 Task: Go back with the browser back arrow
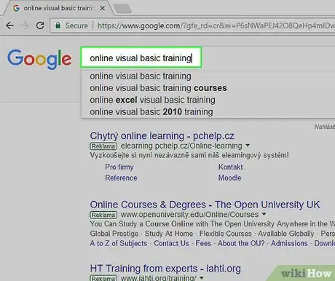coord(9,25)
